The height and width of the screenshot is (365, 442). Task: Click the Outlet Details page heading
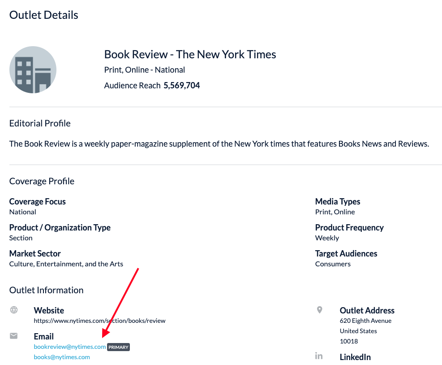[44, 15]
